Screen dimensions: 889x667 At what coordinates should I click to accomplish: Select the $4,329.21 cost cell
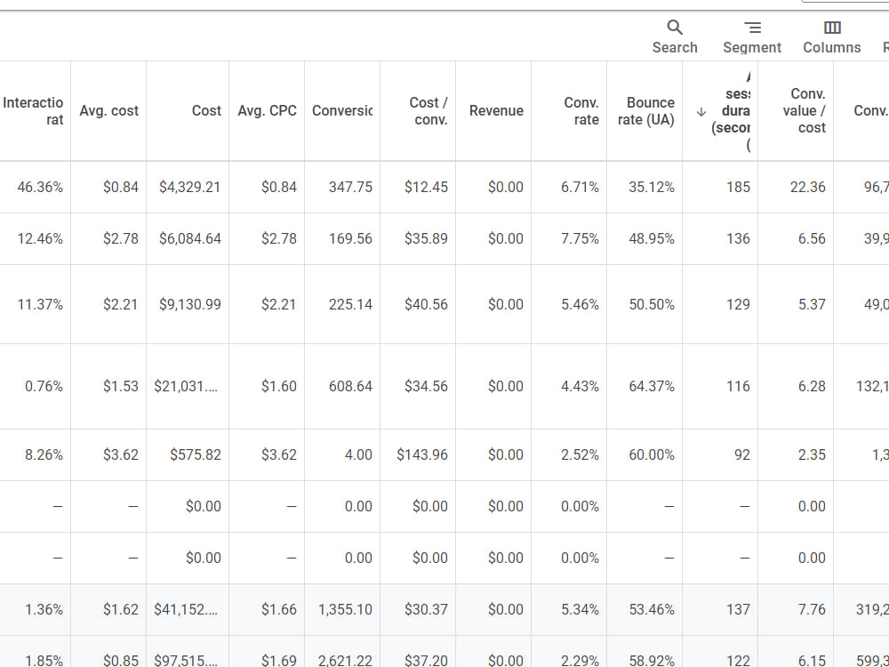[x=190, y=187]
